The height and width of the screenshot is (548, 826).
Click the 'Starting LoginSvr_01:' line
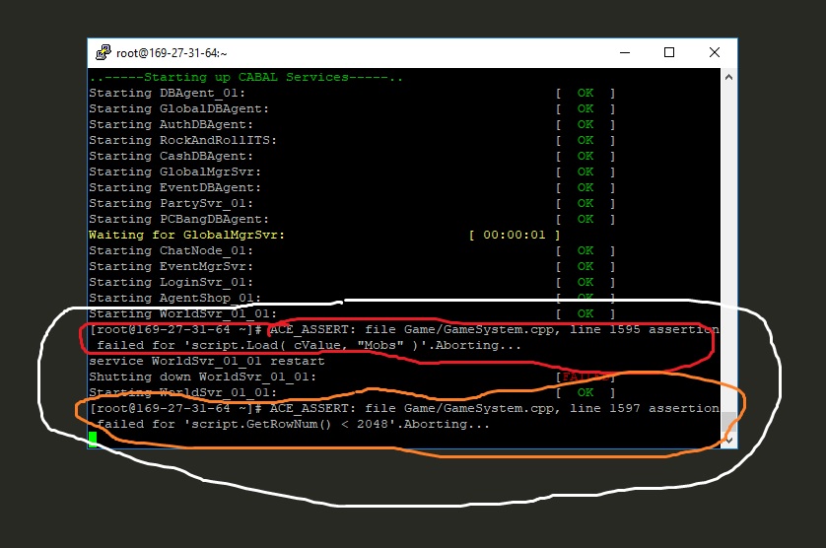(172, 283)
